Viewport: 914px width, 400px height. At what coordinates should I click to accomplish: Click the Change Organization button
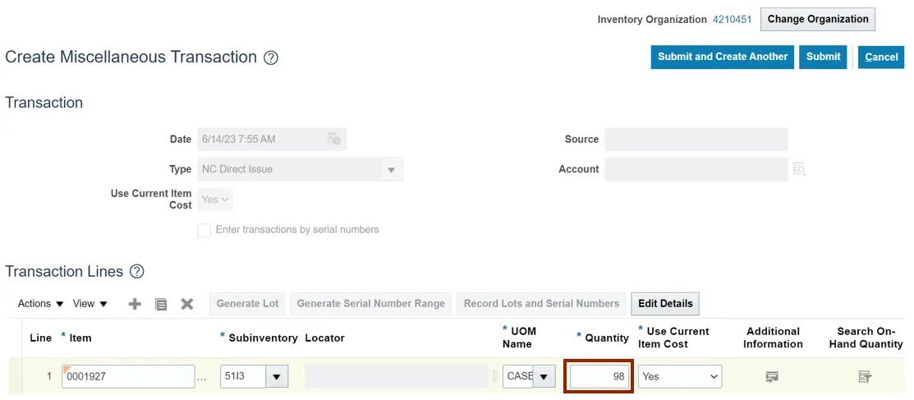[x=818, y=20]
